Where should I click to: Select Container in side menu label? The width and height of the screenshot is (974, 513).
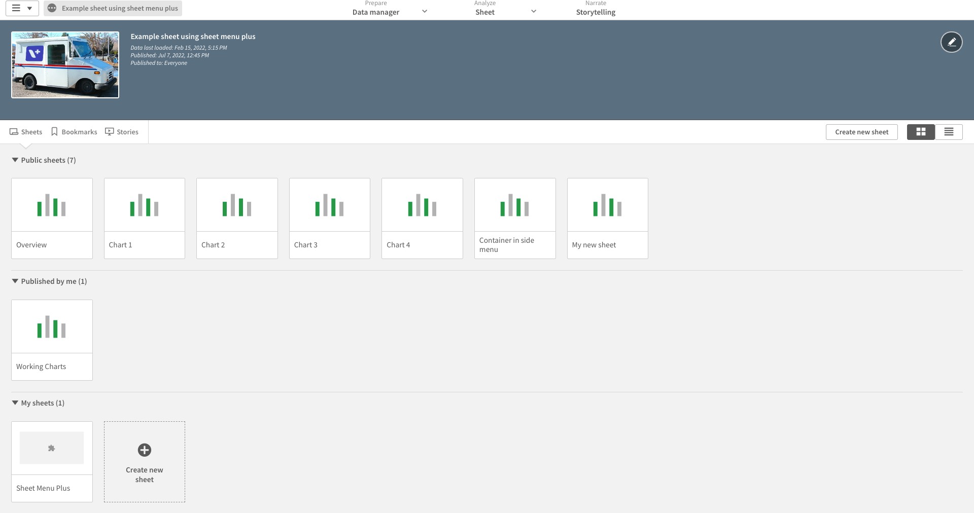tap(507, 245)
